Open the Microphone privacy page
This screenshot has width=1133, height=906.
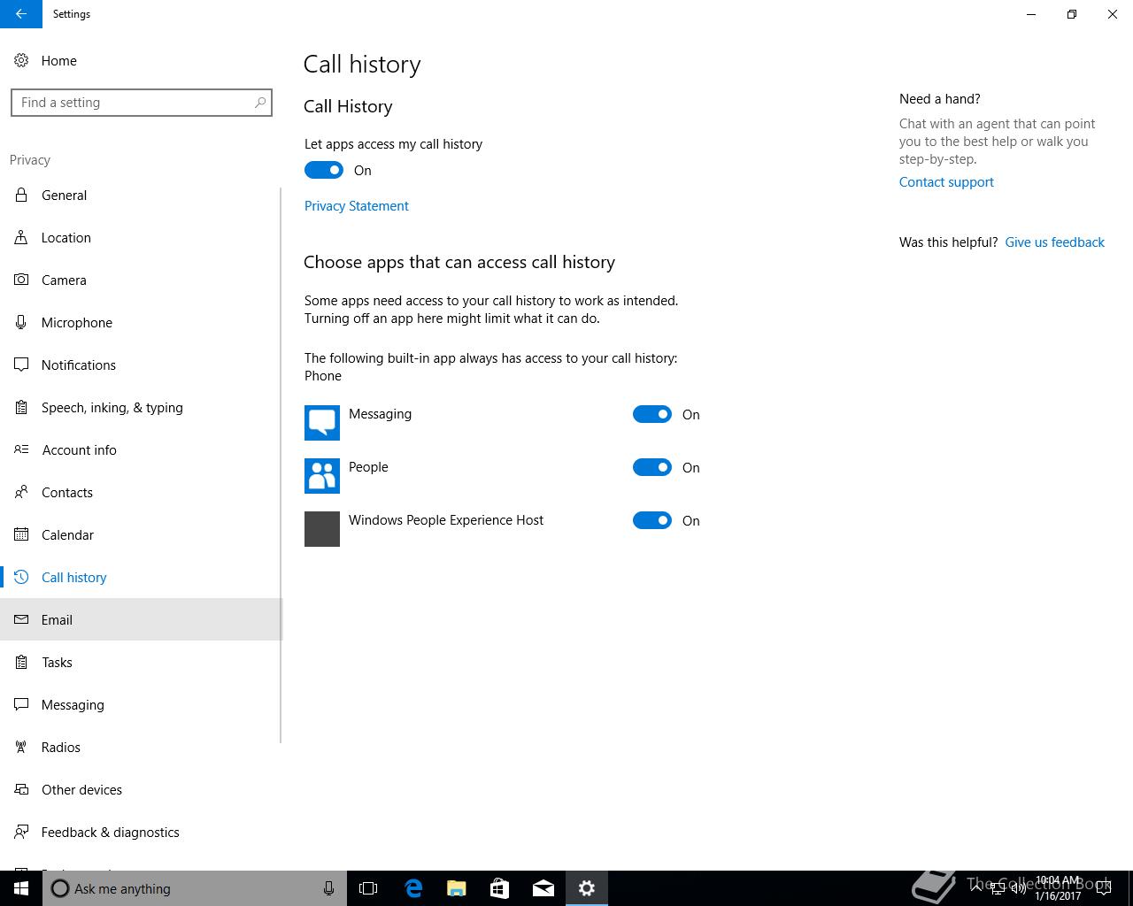point(140,322)
